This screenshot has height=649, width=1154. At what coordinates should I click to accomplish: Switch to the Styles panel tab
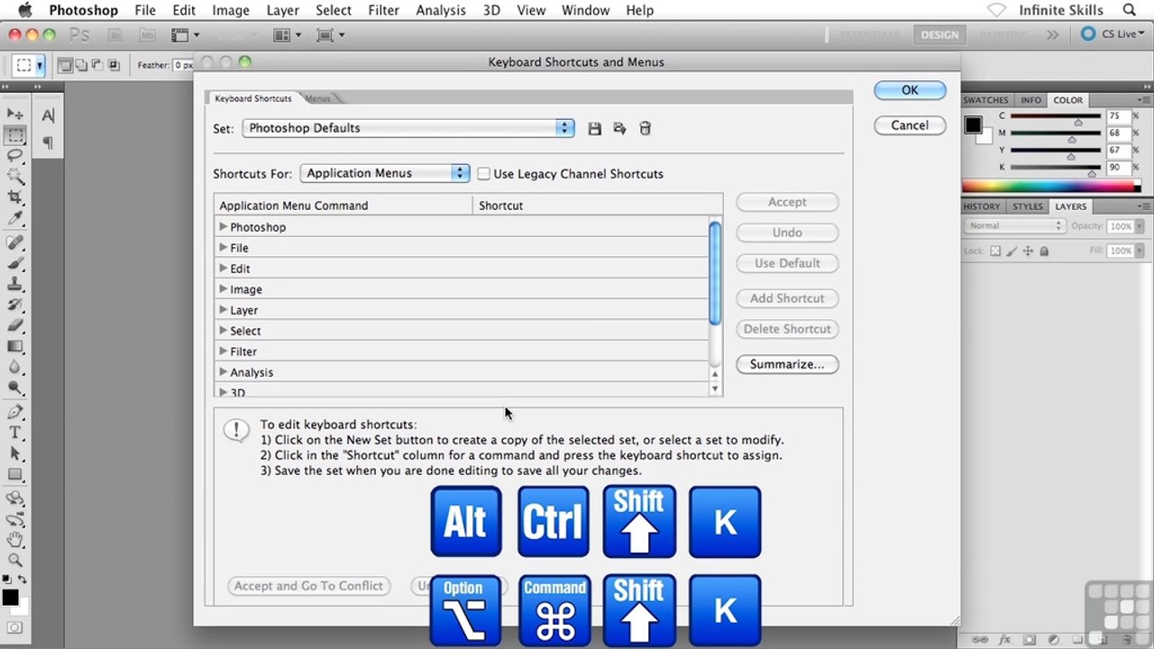tap(1028, 206)
